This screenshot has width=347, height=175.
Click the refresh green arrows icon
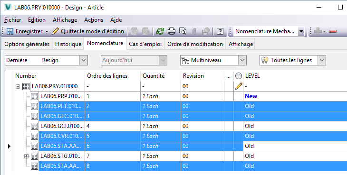coord(160,31)
